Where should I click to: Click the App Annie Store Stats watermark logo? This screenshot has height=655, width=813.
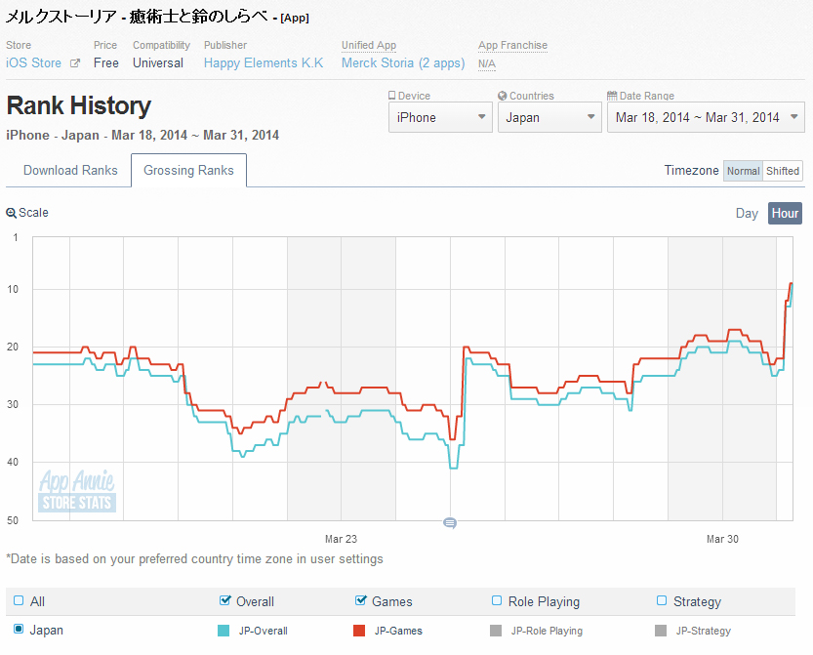point(77,491)
